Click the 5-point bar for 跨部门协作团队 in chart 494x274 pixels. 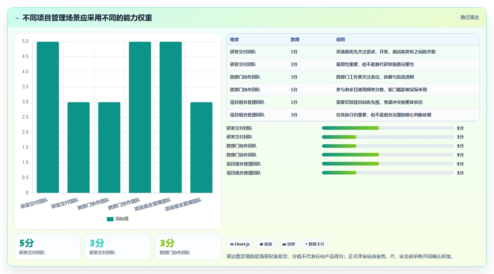click(x=140, y=117)
